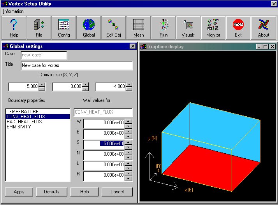Decrease the L wall value
Image resolution: width=278 pixels, height=205 pixels.
[x=128, y=168]
